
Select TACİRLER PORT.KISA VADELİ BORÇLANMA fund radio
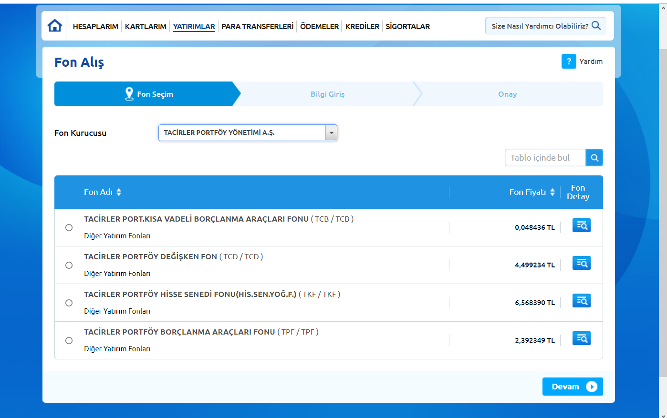click(69, 228)
